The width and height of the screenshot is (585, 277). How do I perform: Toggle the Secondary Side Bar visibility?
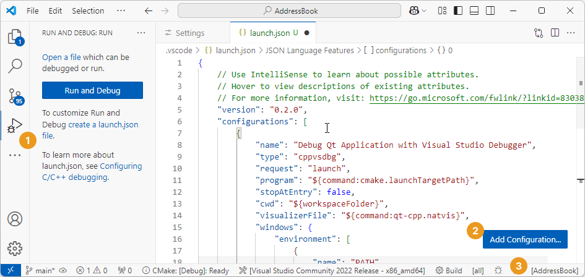pos(489,11)
